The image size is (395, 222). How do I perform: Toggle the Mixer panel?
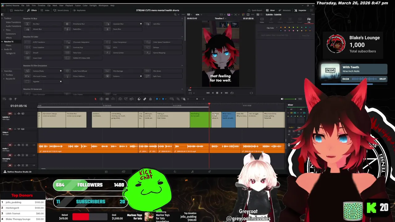coord(270,10)
